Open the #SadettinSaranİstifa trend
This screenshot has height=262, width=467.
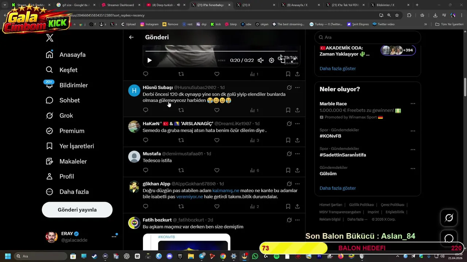click(x=343, y=155)
